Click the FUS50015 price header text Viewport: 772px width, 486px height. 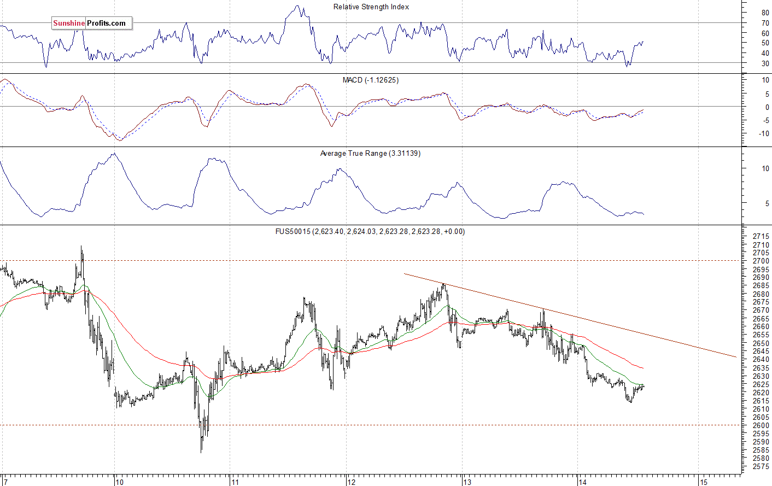click(370, 232)
